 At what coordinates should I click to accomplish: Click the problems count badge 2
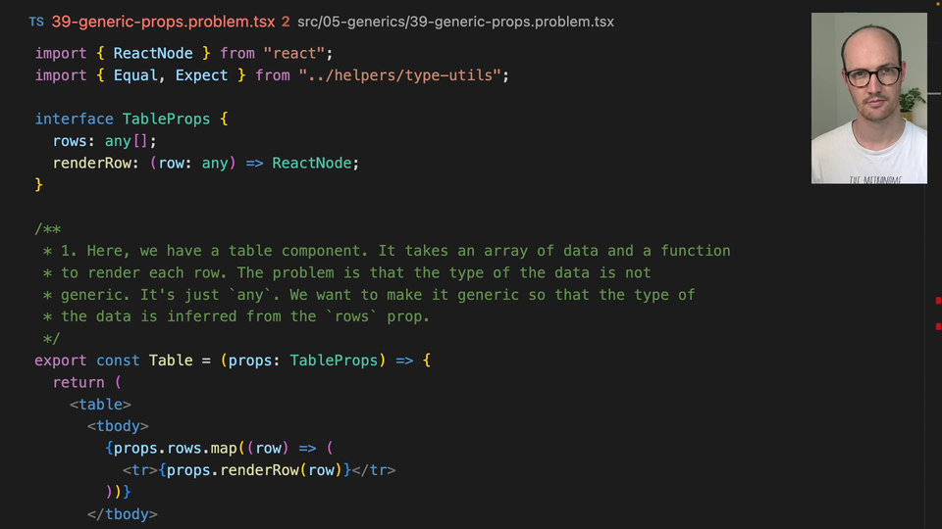click(x=286, y=22)
